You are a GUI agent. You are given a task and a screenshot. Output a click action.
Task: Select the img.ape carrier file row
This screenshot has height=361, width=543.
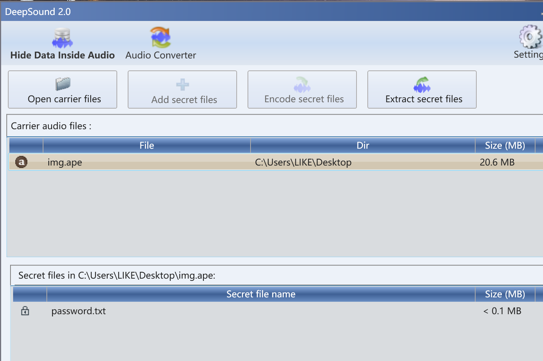(276, 162)
